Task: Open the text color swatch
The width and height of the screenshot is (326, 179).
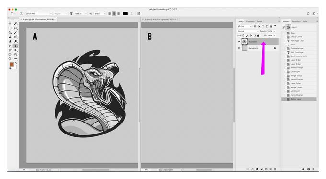Action: point(125,14)
